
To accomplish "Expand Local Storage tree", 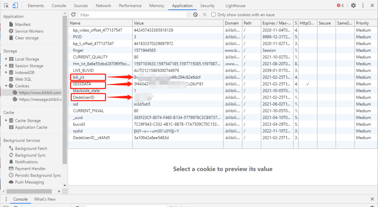I will click(x=6, y=59).
